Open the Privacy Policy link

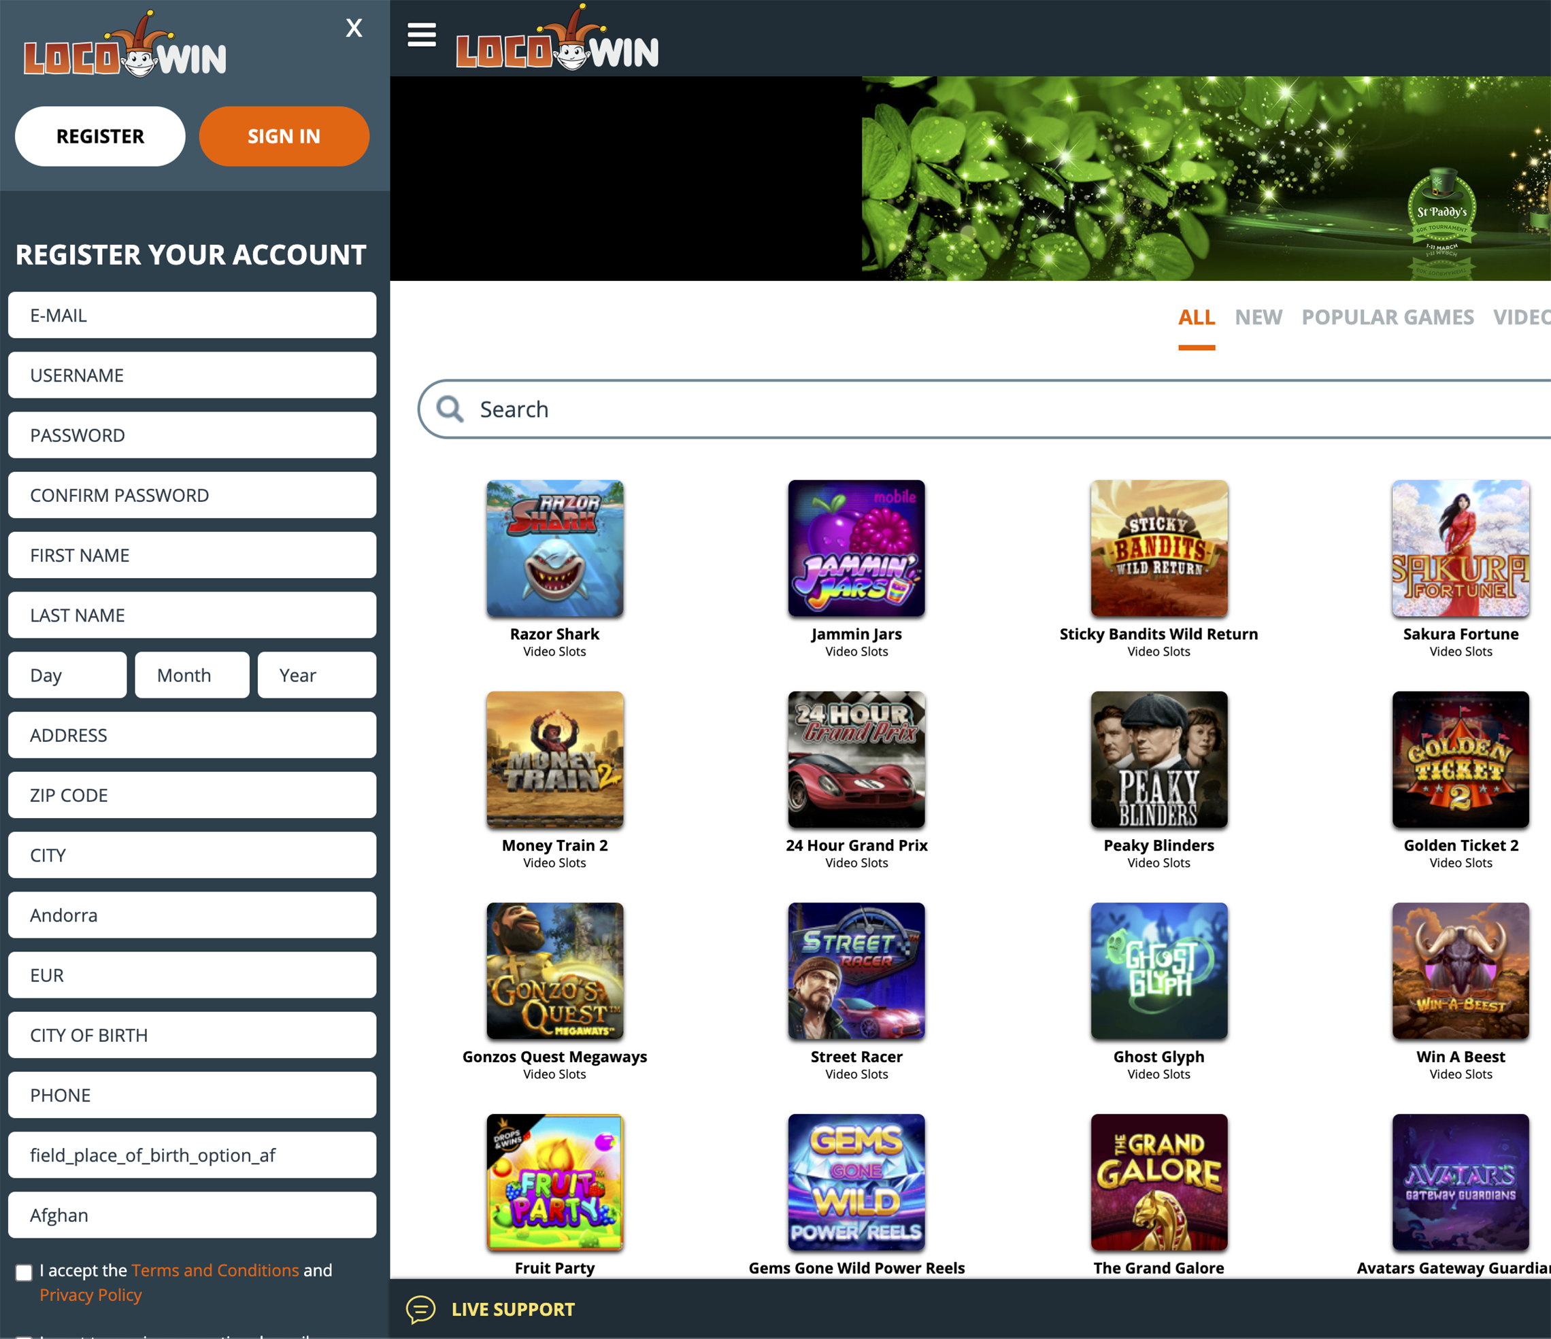pyautogui.click(x=90, y=1295)
